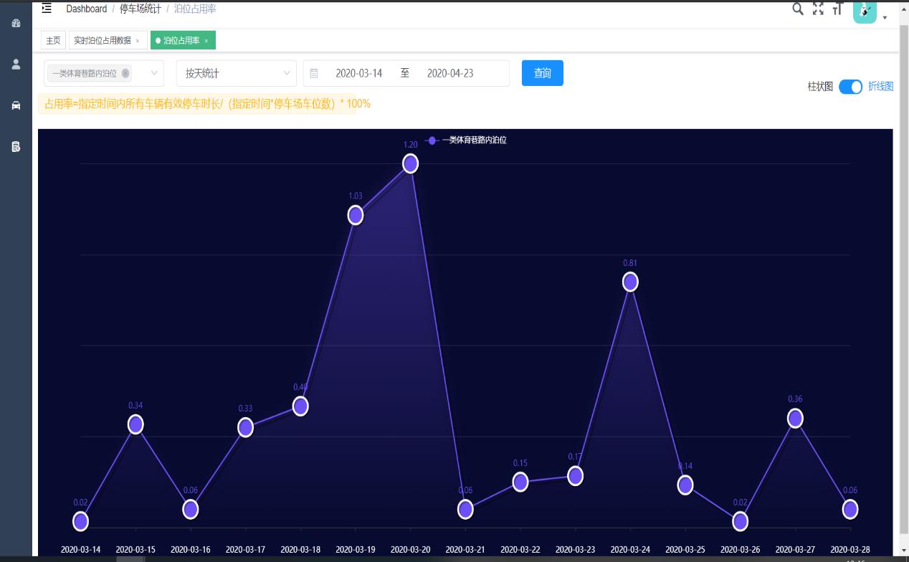This screenshot has height=562, width=909.
Task: Close the 实时泊位占用数据 tab
Action: [x=138, y=41]
